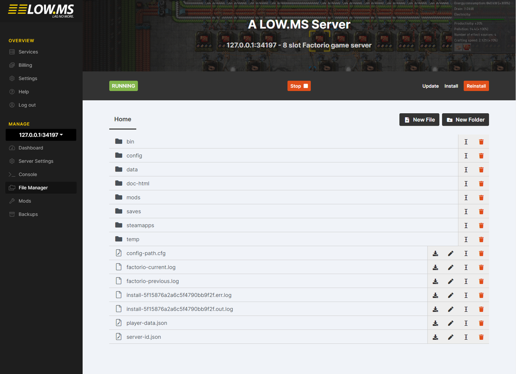Stop the running server

[x=299, y=86]
